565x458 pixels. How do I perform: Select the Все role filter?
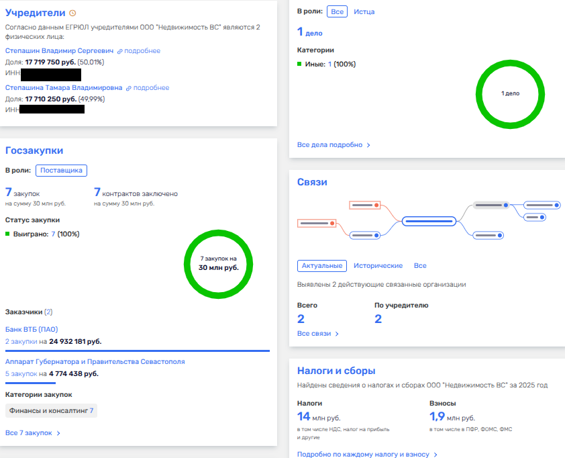pos(338,11)
